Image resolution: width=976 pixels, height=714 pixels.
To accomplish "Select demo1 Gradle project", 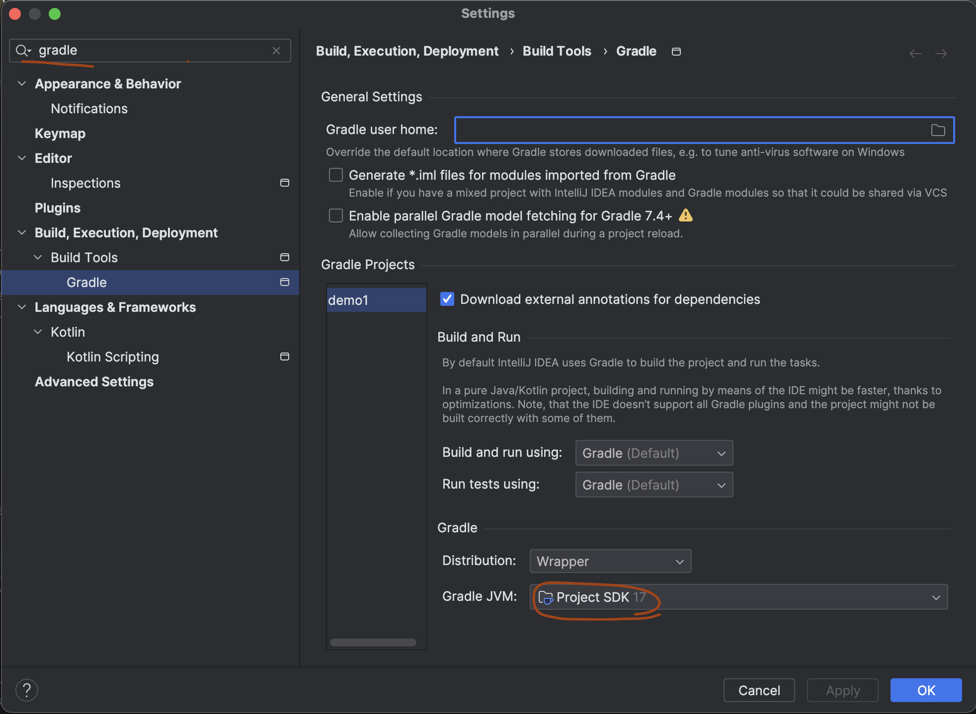I will click(376, 300).
